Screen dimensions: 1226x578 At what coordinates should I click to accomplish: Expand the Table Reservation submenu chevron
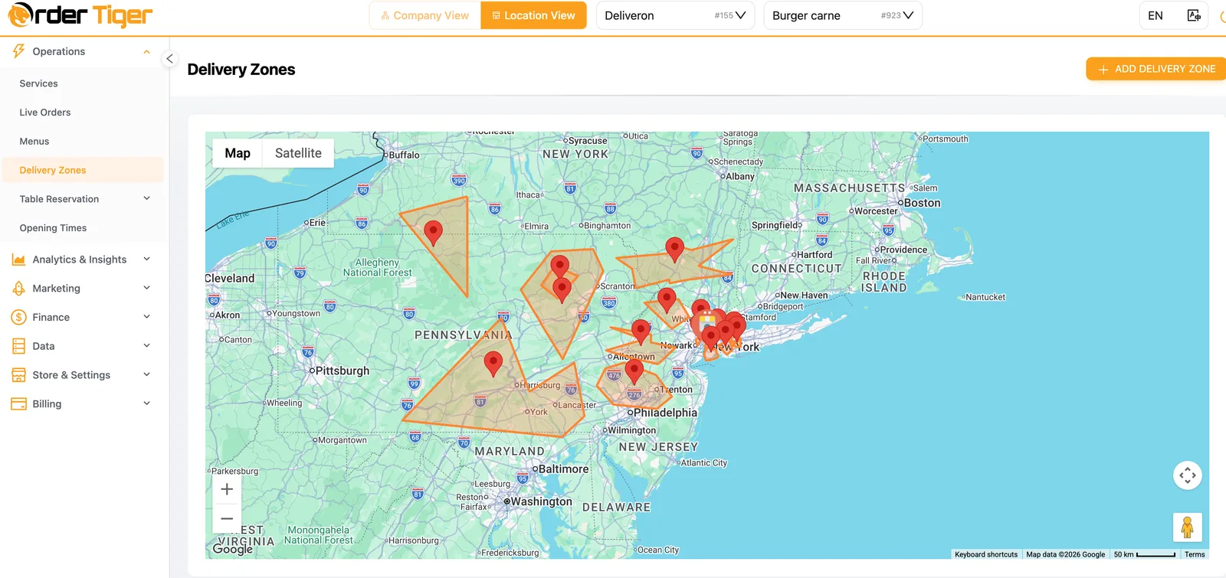[x=147, y=199]
